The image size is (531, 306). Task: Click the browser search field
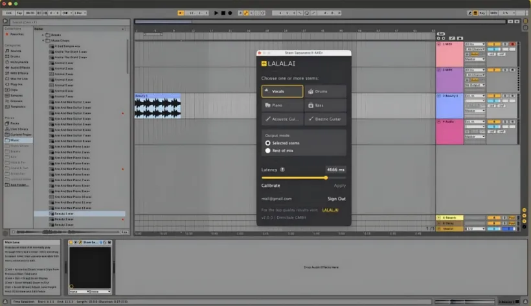pyautogui.click(x=69, y=22)
